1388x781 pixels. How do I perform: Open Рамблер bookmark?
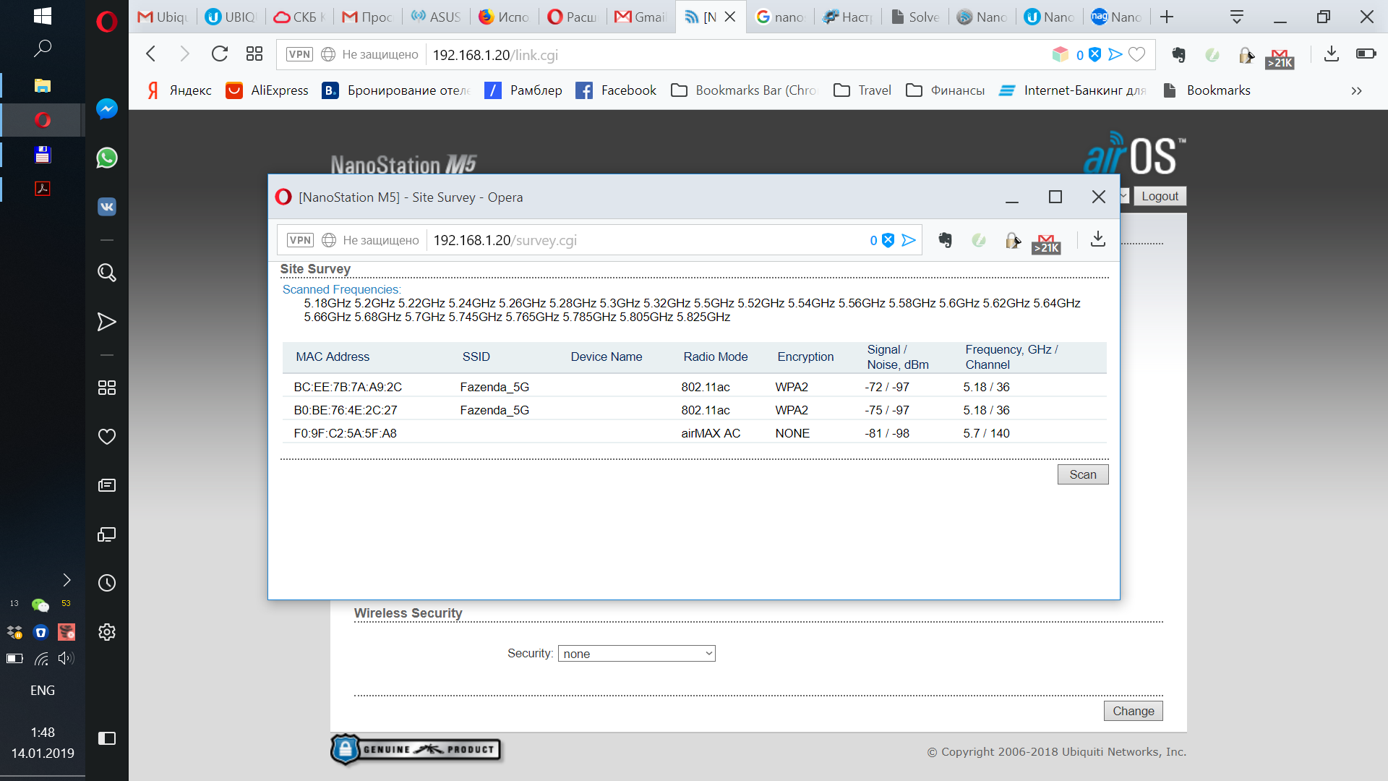(x=524, y=90)
